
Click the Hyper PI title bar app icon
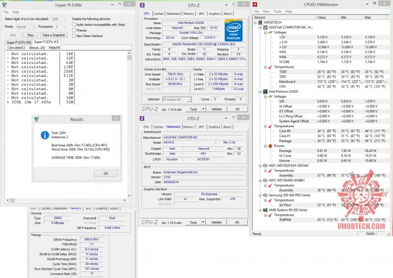(4, 5)
